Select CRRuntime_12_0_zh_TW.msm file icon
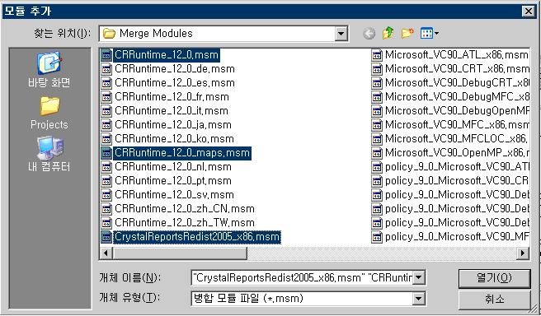Screen dimensions: 541x316 coord(106,223)
